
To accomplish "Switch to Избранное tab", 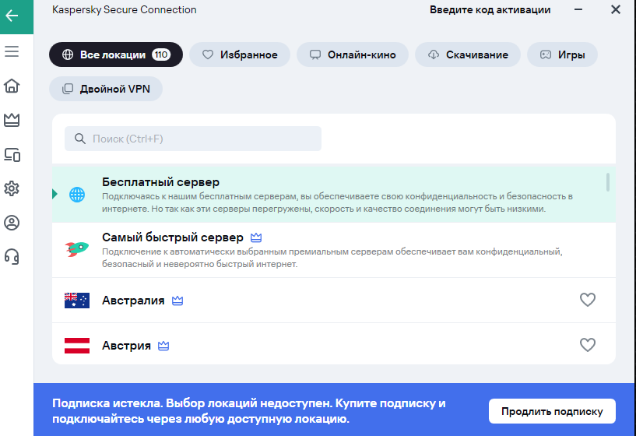I will pyautogui.click(x=240, y=54).
